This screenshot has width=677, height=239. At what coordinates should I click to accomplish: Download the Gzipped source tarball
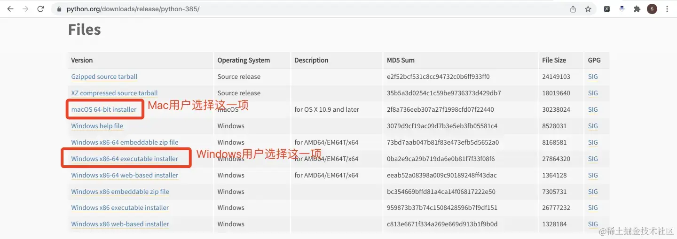[104, 77]
